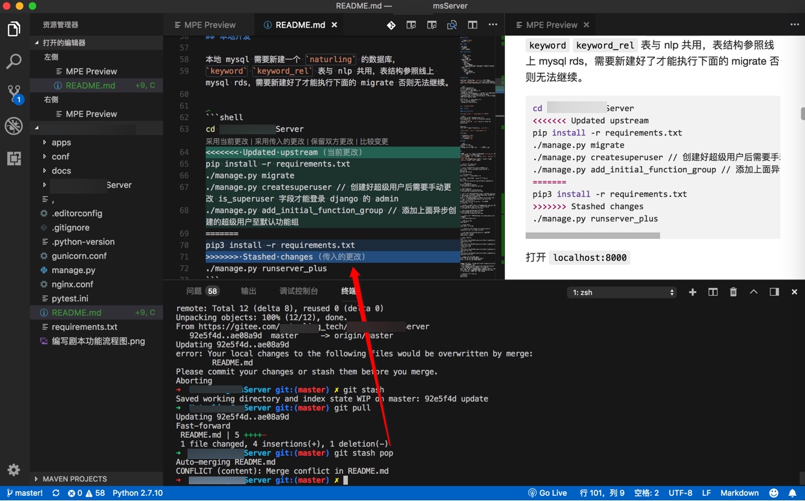The width and height of the screenshot is (805, 501).
Task: Accept incoming change via 采用传入的更改
Action: tap(280, 141)
